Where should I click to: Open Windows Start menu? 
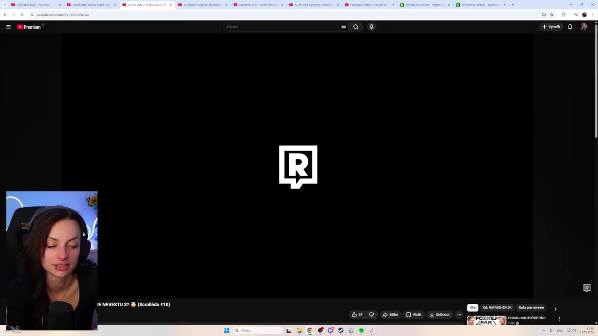coord(227,330)
